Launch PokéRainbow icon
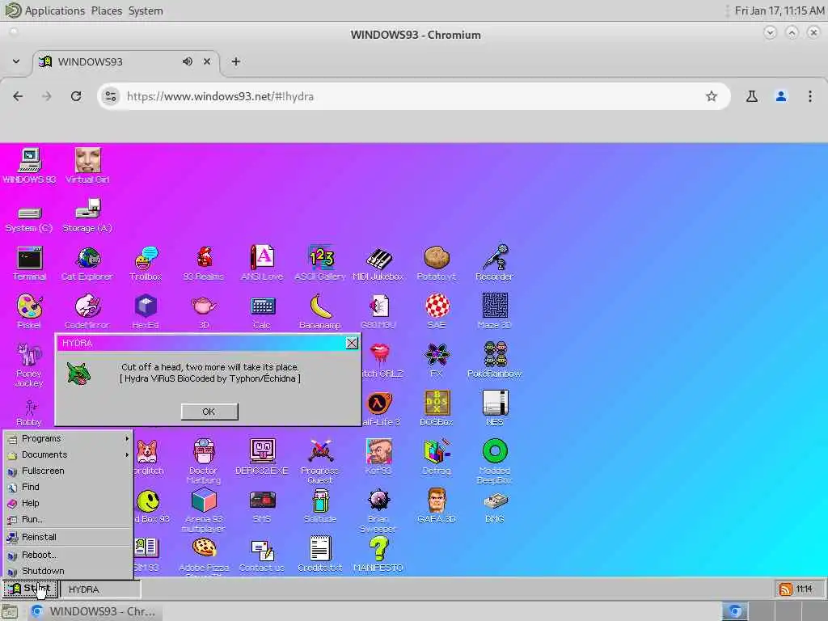Screen dimensions: 828x621 pyautogui.click(x=494, y=360)
